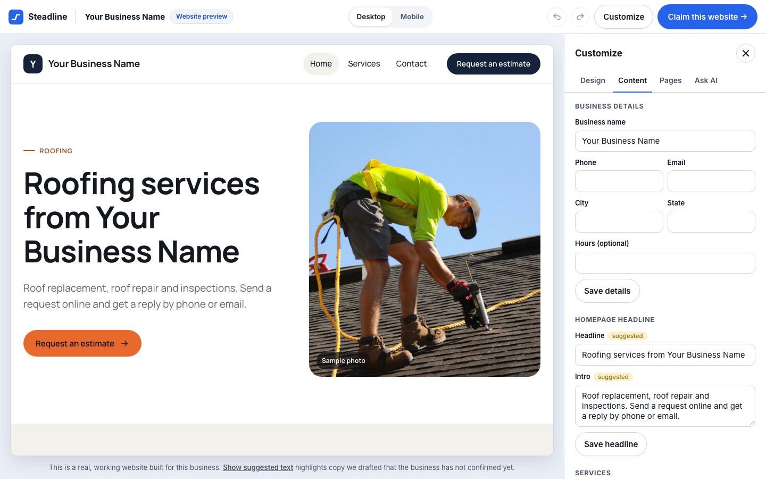Click the suggested tag beside Headline
766x479 pixels.
click(628, 336)
